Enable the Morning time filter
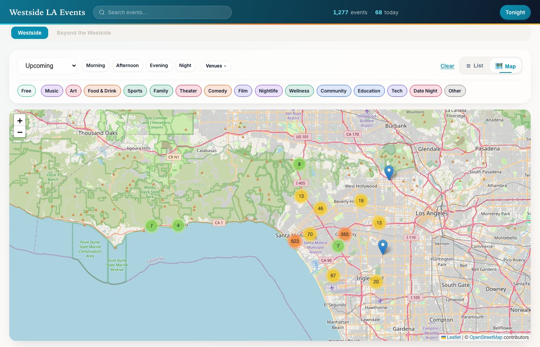This screenshot has width=540, height=347. (x=96, y=66)
